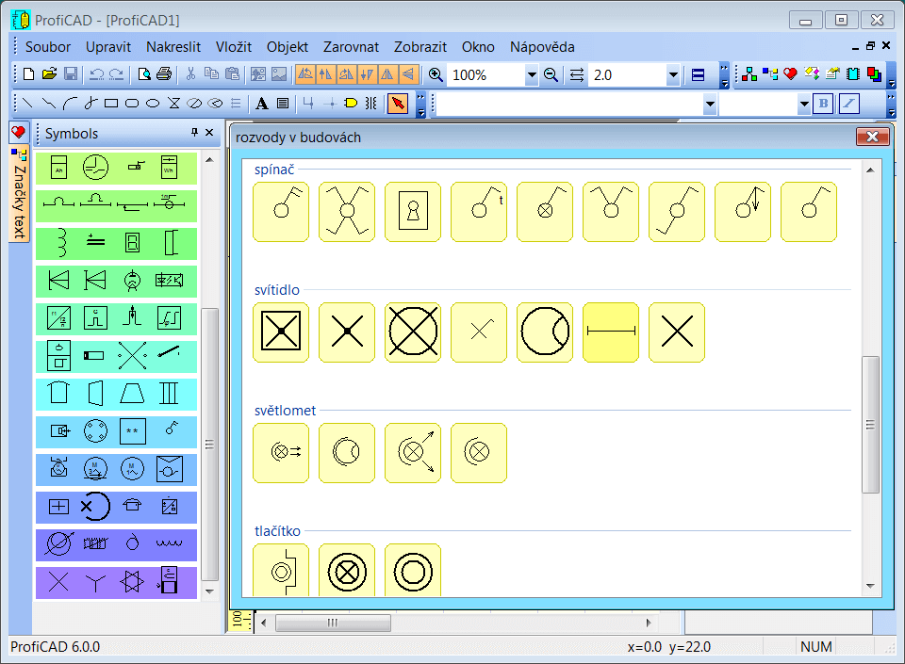Open the Upravit menu

coord(108,47)
